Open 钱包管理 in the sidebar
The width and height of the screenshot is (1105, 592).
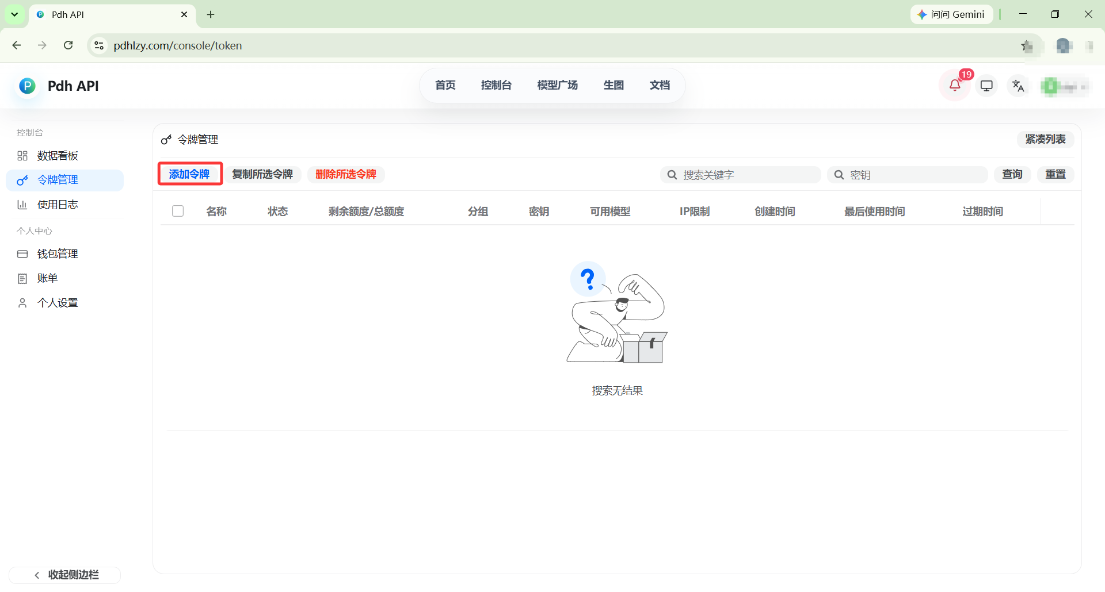pyautogui.click(x=64, y=253)
